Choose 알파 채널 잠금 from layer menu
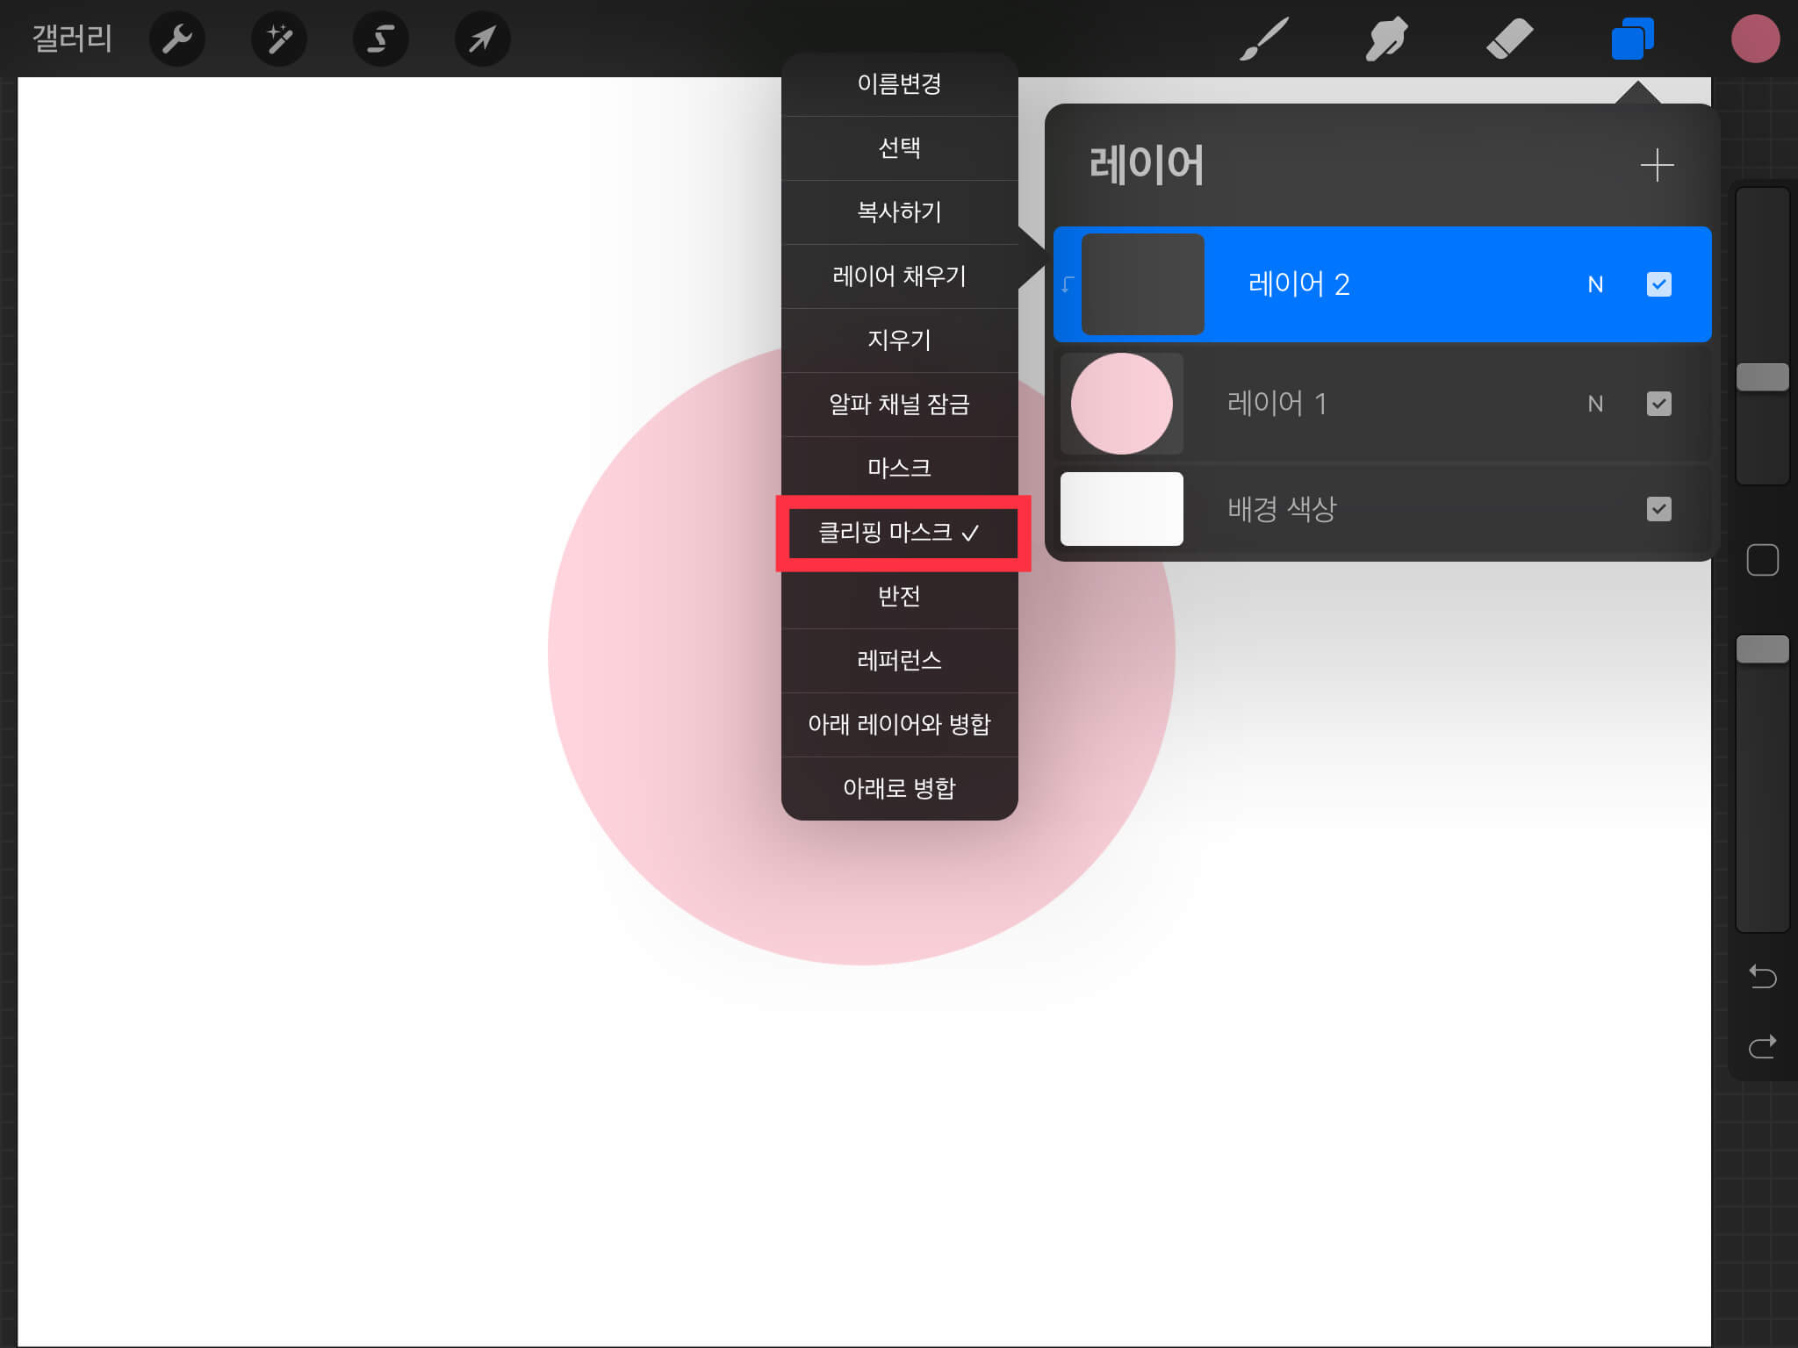The width and height of the screenshot is (1798, 1348). [899, 405]
